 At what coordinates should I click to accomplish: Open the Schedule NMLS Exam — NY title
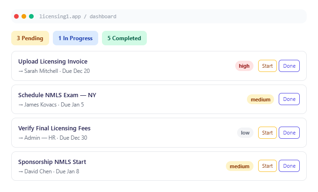pyautogui.click(x=57, y=95)
